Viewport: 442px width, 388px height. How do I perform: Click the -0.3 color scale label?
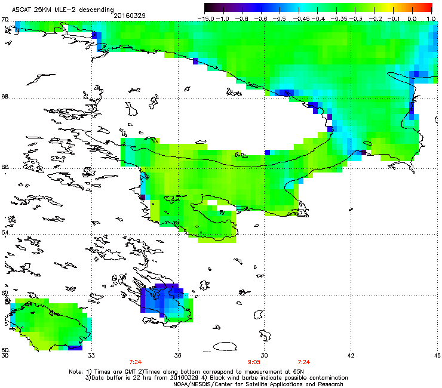356,19
